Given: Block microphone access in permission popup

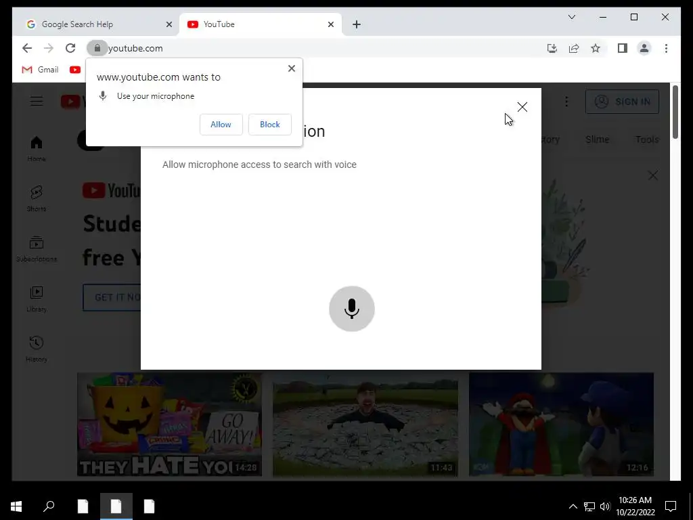Looking at the screenshot, I should [x=269, y=125].
